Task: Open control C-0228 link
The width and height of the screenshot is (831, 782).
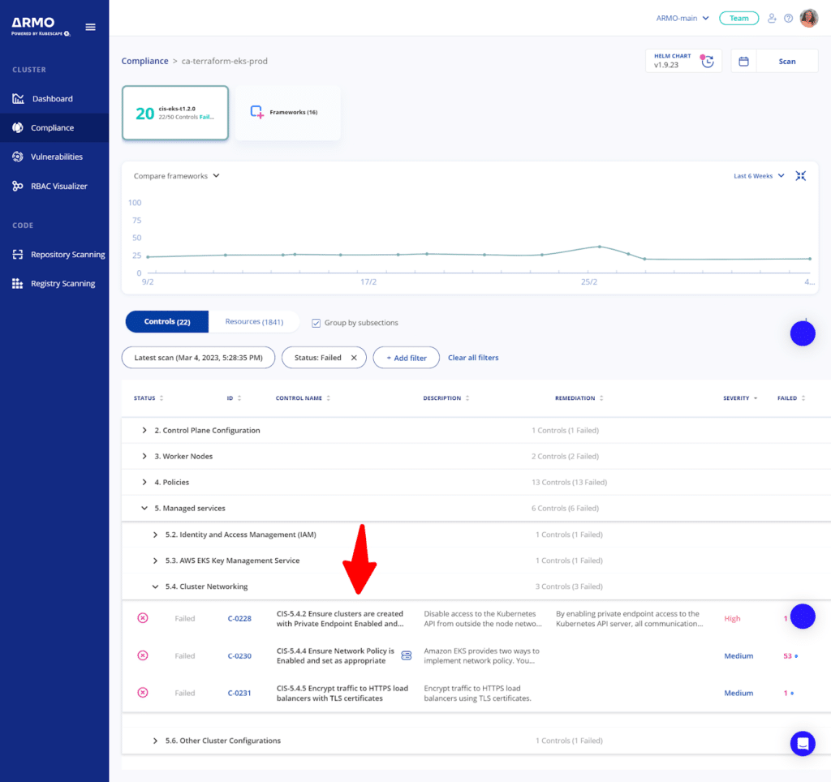Action: click(x=239, y=618)
